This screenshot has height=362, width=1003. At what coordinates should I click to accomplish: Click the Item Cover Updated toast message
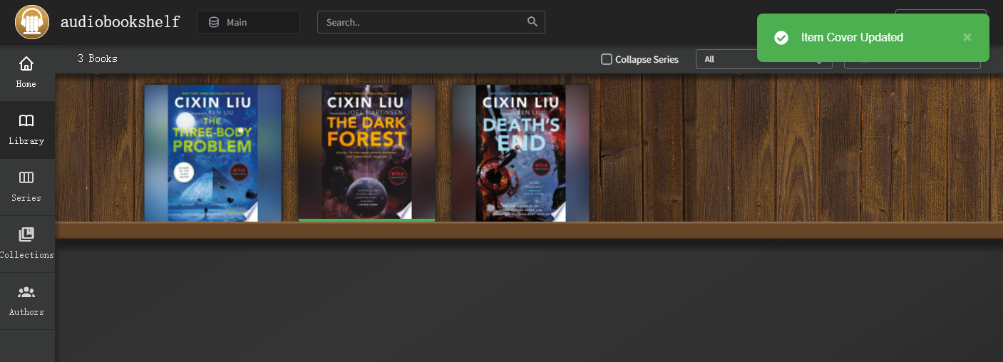[x=852, y=38]
